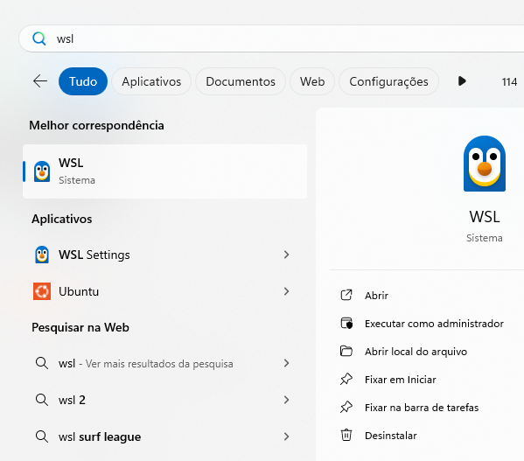Expand Ubuntu result chevron
The width and height of the screenshot is (524, 461).
coord(286,291)
